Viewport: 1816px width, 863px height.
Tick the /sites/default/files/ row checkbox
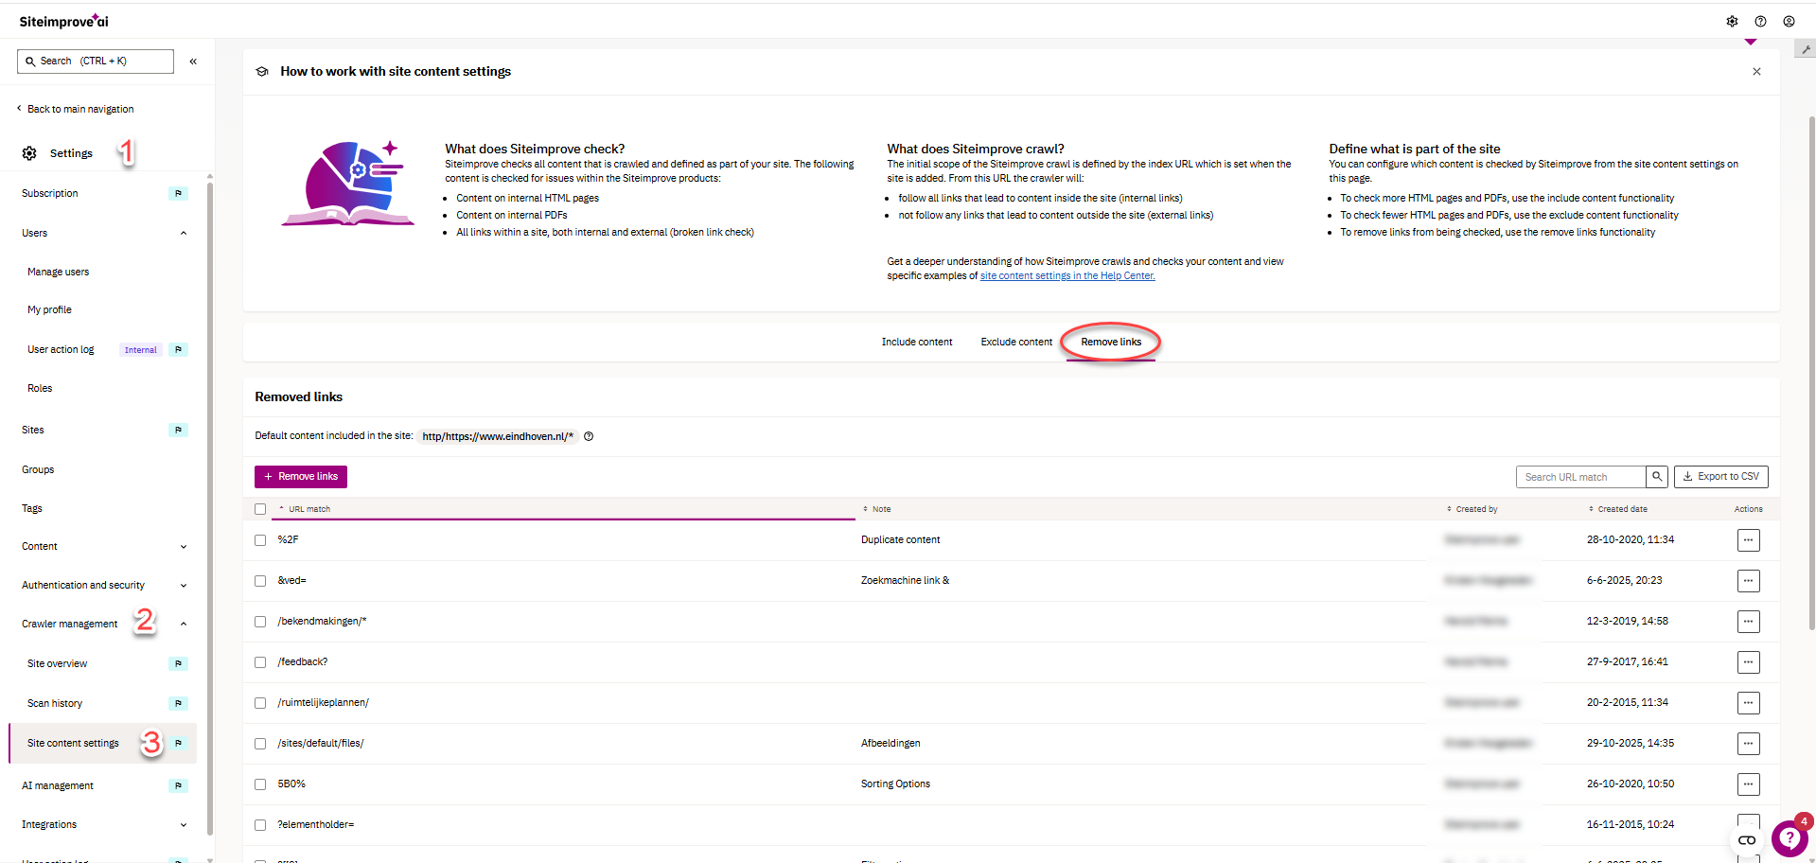[260, 744]
